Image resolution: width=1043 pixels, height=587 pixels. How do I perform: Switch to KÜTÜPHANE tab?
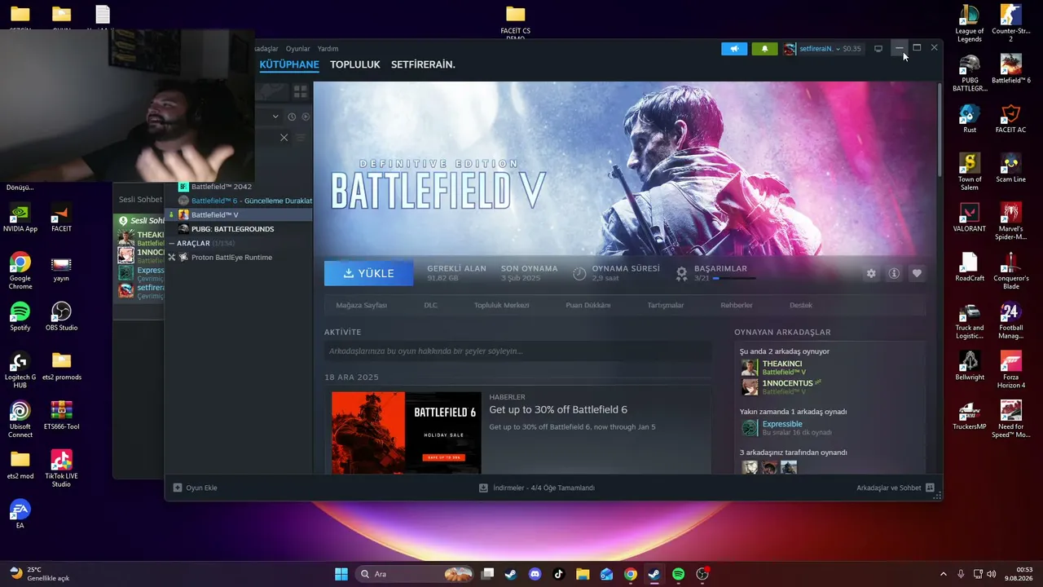tap(289, 64)
